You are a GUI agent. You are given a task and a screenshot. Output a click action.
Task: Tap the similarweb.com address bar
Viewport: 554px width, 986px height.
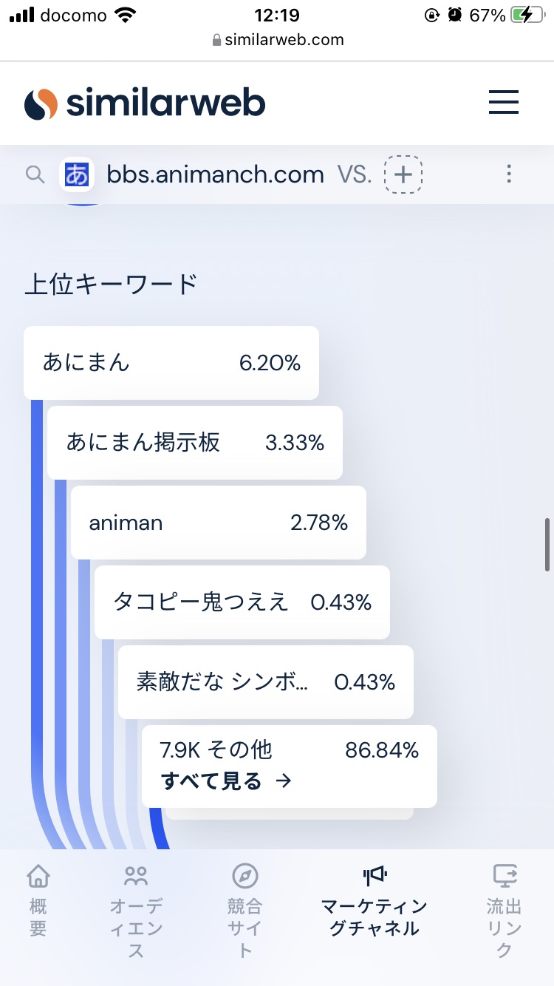pyautogui.click(x=277, y=40)
